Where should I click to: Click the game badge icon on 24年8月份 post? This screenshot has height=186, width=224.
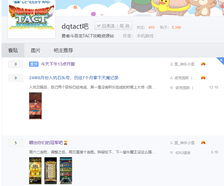pyautogui.click(x=203, y=77)
